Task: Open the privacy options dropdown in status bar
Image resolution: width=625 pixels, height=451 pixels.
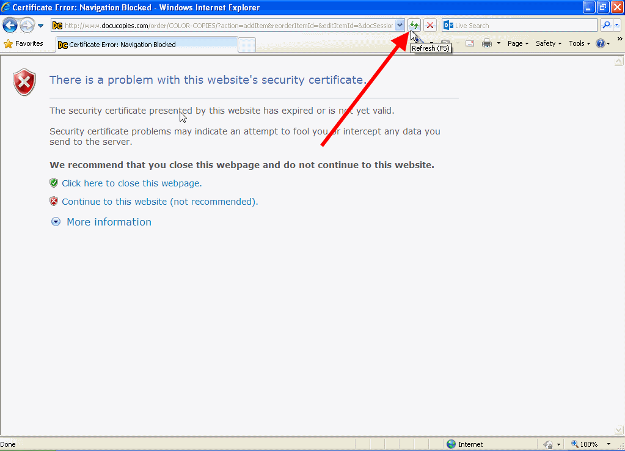Action: click(x=559, y=444)
